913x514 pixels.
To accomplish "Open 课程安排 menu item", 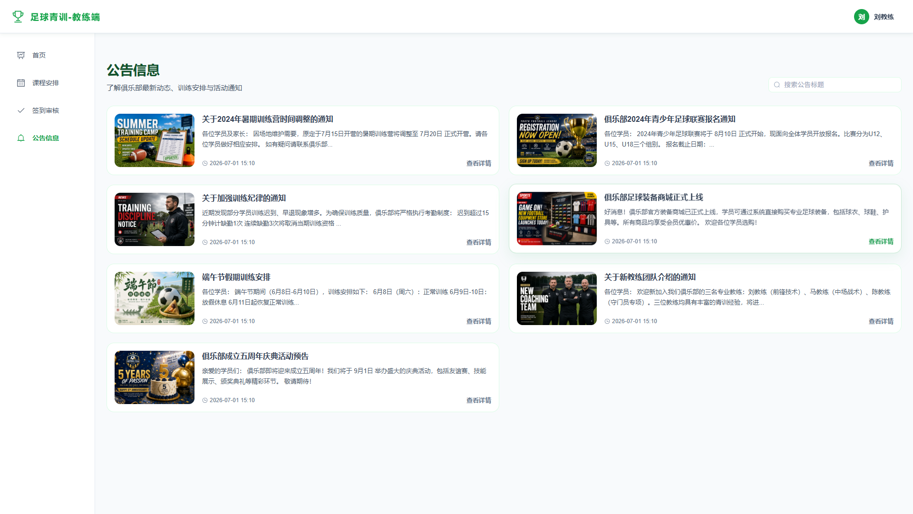I will click(48, 83).
